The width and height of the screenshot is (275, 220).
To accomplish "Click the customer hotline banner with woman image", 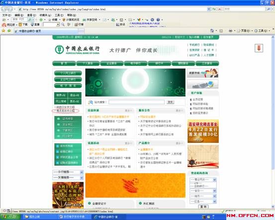I will coord(203,73).
